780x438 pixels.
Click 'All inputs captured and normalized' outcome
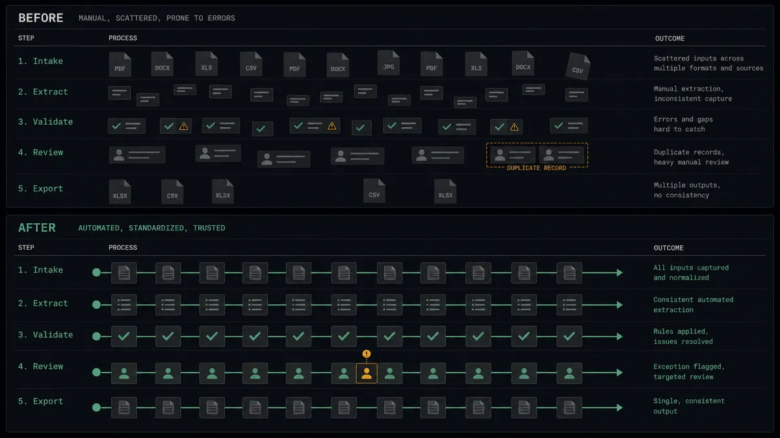click(691, 273)
